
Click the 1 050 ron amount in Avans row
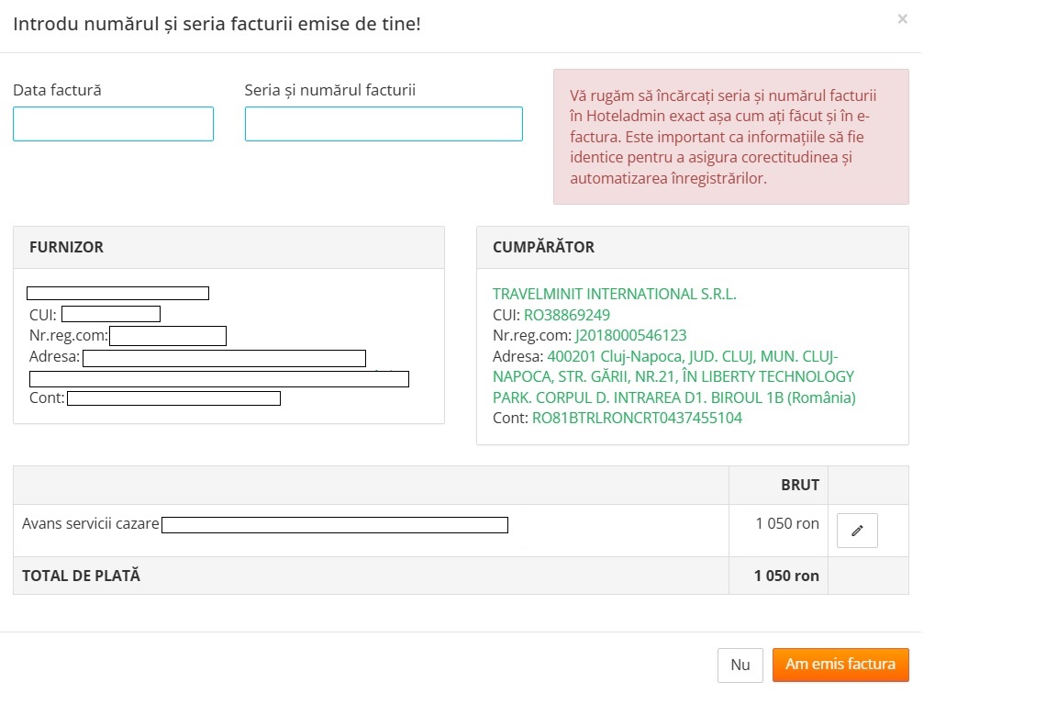pyautogui.click(x=787, y=524)
